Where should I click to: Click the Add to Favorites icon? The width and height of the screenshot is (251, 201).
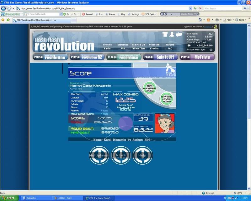[8, 20]
